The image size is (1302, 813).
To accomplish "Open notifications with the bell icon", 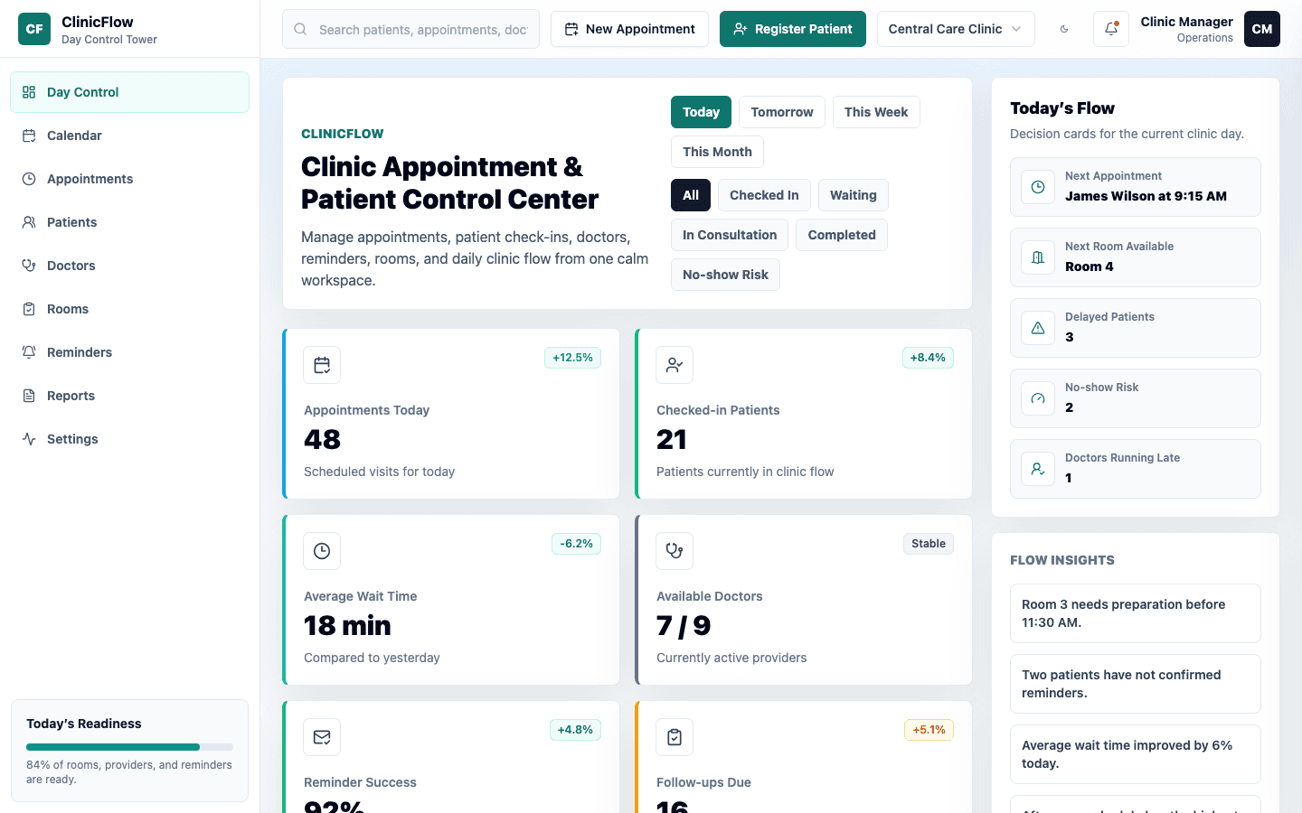I will pos(1111,29).
